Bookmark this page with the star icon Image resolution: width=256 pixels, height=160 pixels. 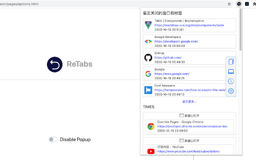coord(229,4)
